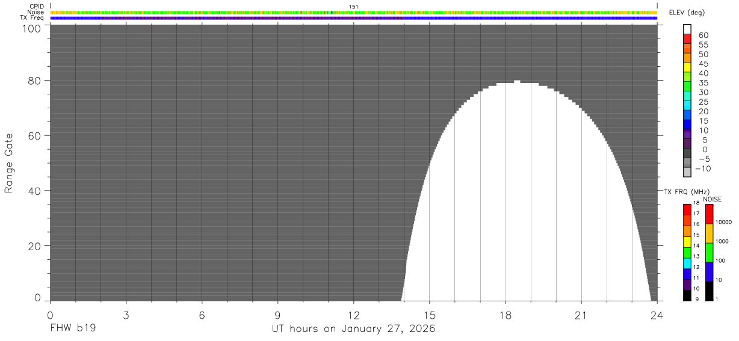Click the x-axis tick label '3'
Image resolution: width=739 pixels, height=341 pixels.
[126, 315]
